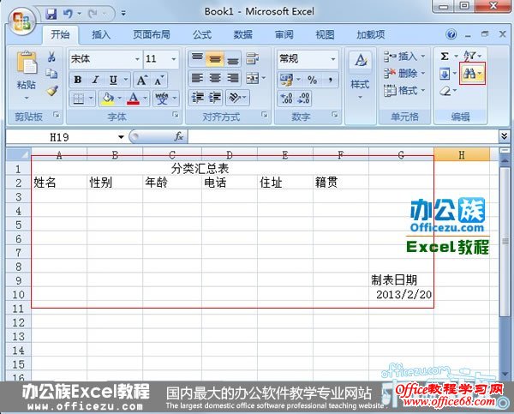This screenshot has width=514, height=414.
Task: Click the 格式 cells button
Action: (403, 91)
